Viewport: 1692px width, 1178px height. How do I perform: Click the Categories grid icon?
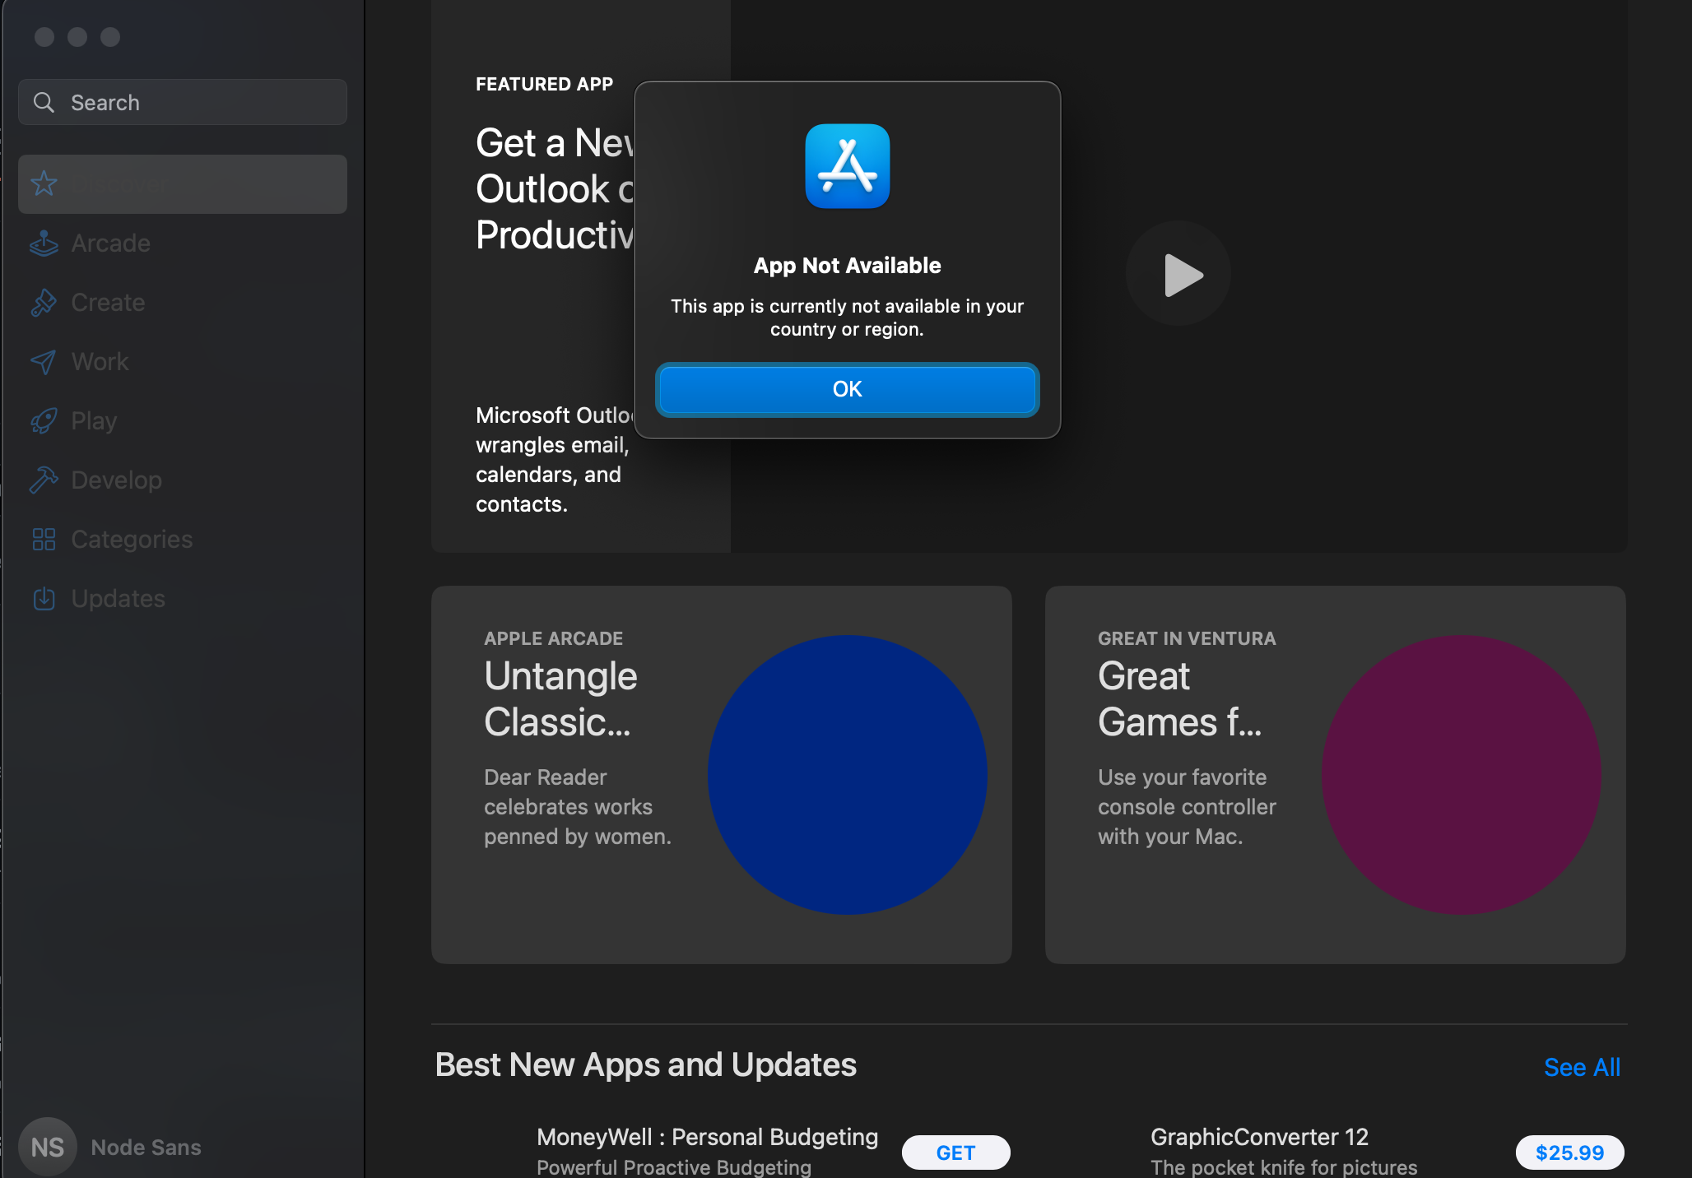point(44,540)
